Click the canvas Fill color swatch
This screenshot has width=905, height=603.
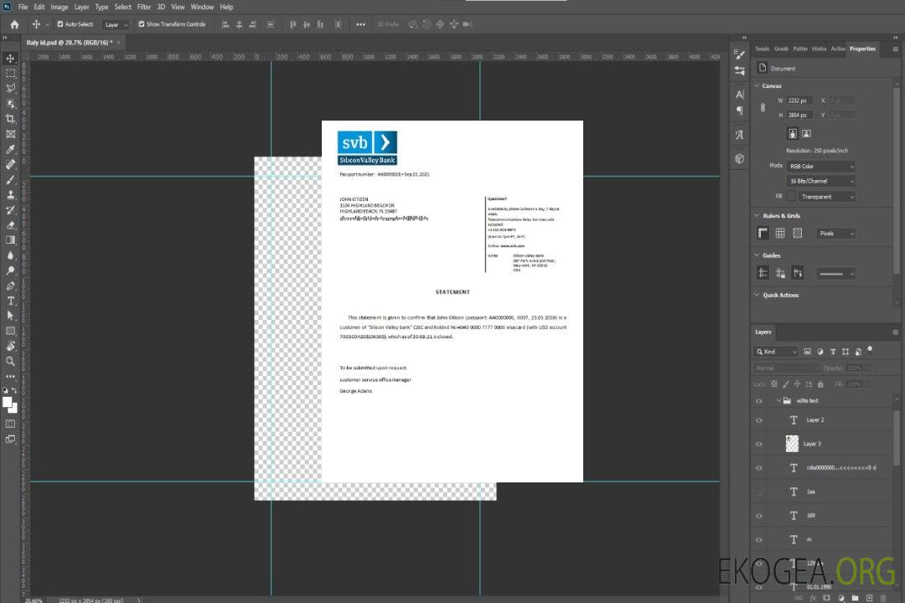791,197
